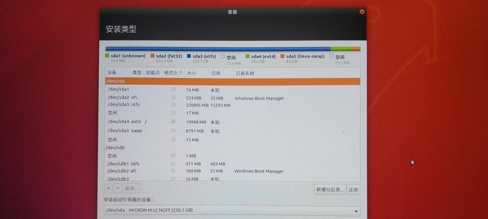This screenshot has height=219, width=488.
Task: Toggle format checkbox for /dev/sda1
Action: point(173,90)
